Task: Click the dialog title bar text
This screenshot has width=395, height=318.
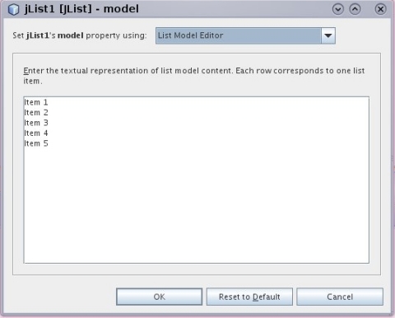Action: 81,9
